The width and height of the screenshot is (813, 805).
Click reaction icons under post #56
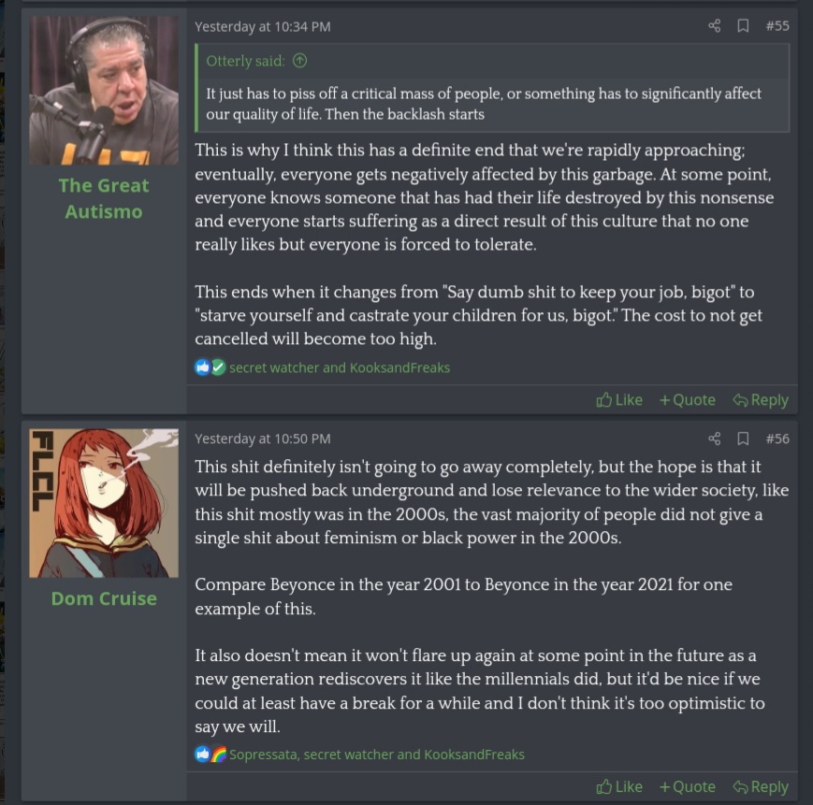tap(211, 754)
